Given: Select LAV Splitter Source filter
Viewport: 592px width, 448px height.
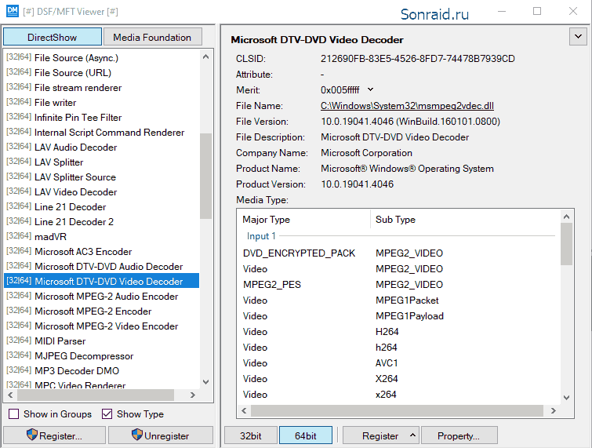Looking at the screenshot, I should (x=102, y=177).
